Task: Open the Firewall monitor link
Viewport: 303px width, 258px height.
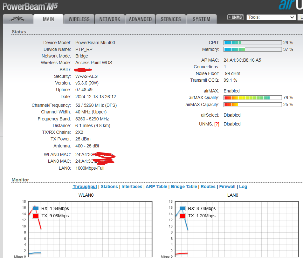Action: [x=227, y=187]
